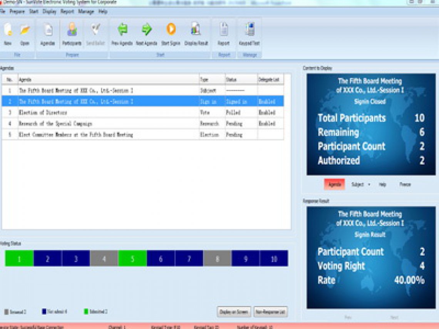Screen dimensions: 439x329
Task: Open the Manage menu
Action: point(86,12)
